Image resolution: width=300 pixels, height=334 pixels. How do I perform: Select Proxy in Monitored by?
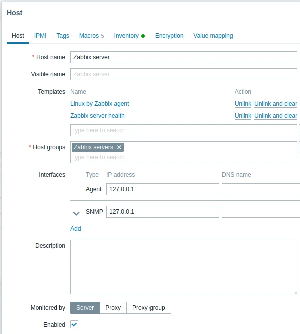[113, 308]
